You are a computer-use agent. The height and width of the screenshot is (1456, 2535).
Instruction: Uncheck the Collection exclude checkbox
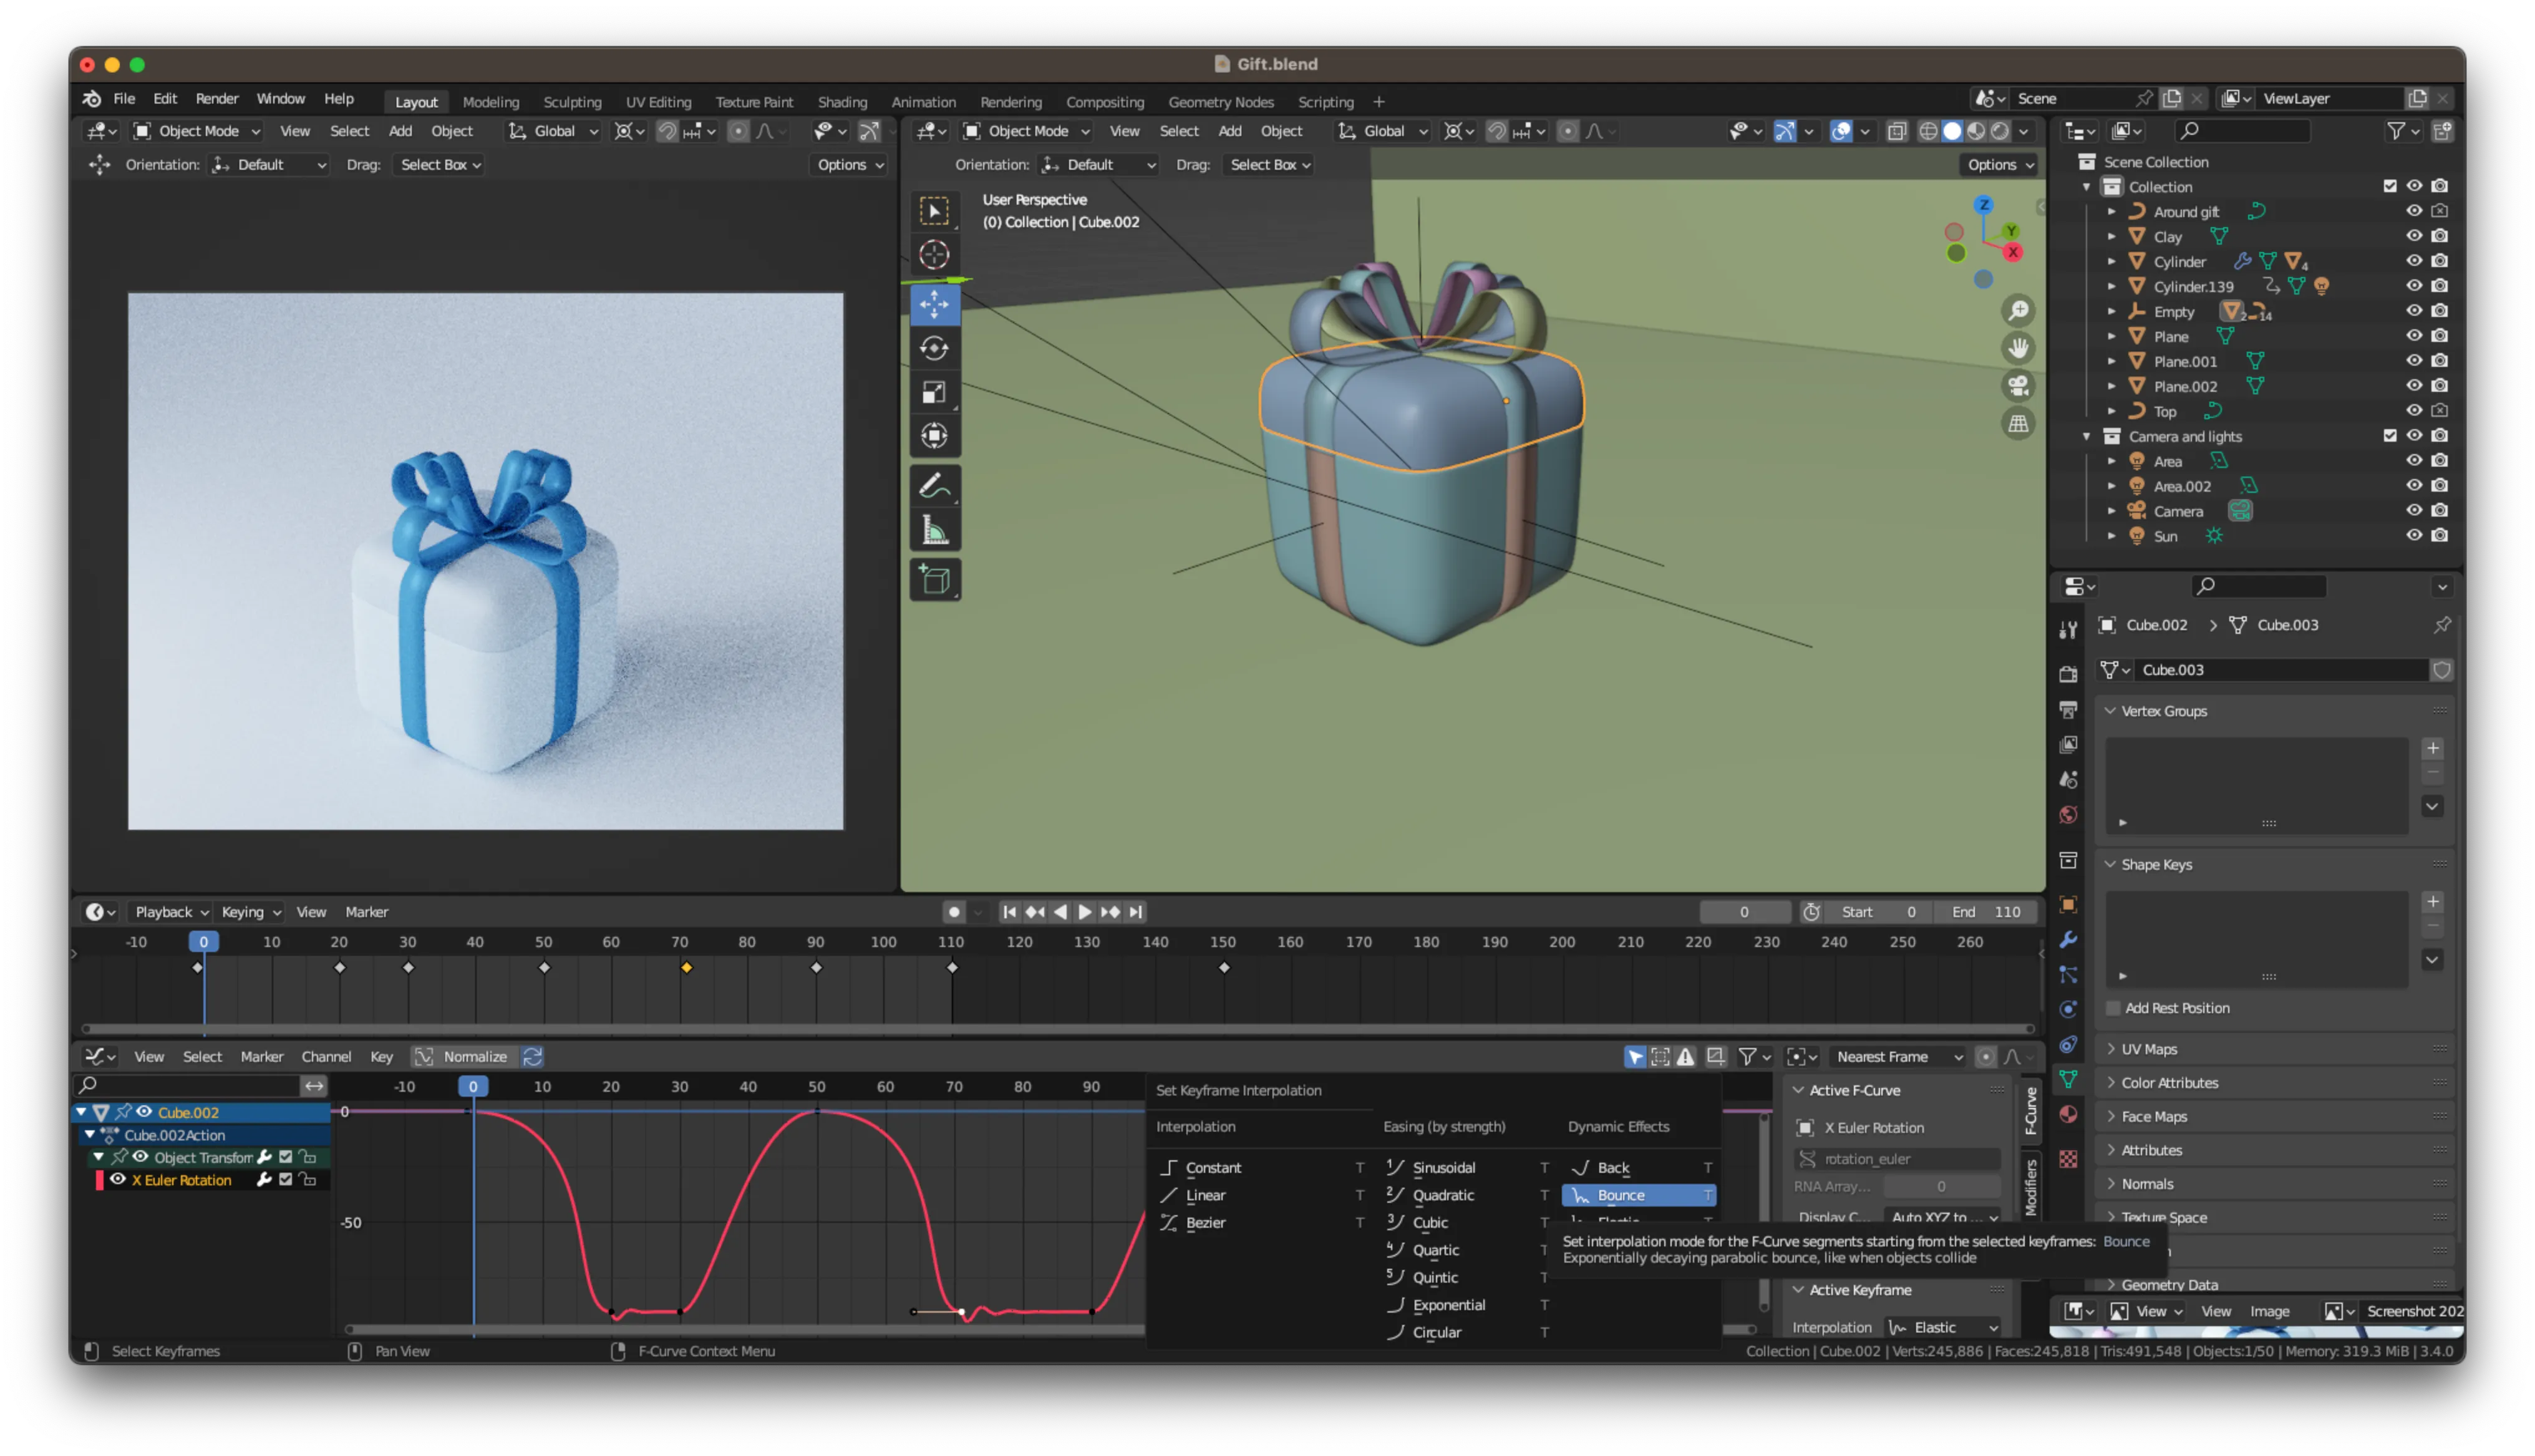click(x=2389, y=186)
